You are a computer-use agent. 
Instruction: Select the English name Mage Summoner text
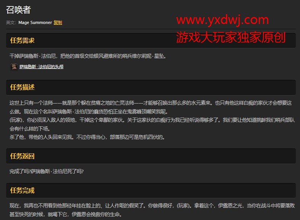click(35, 22)
